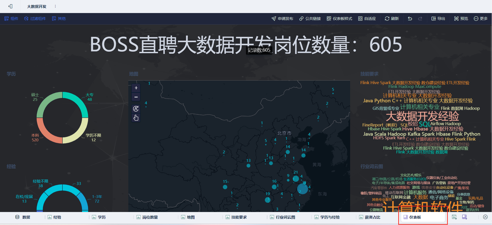Switch to the 学历与经验 component tab
Viewport: 492px width, 225px height.
[327, 217]
